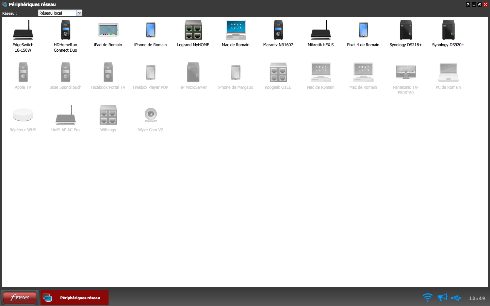
Task: Open the Pixel 4 de Romain phone icon
Action: click(x=363, y=30)
